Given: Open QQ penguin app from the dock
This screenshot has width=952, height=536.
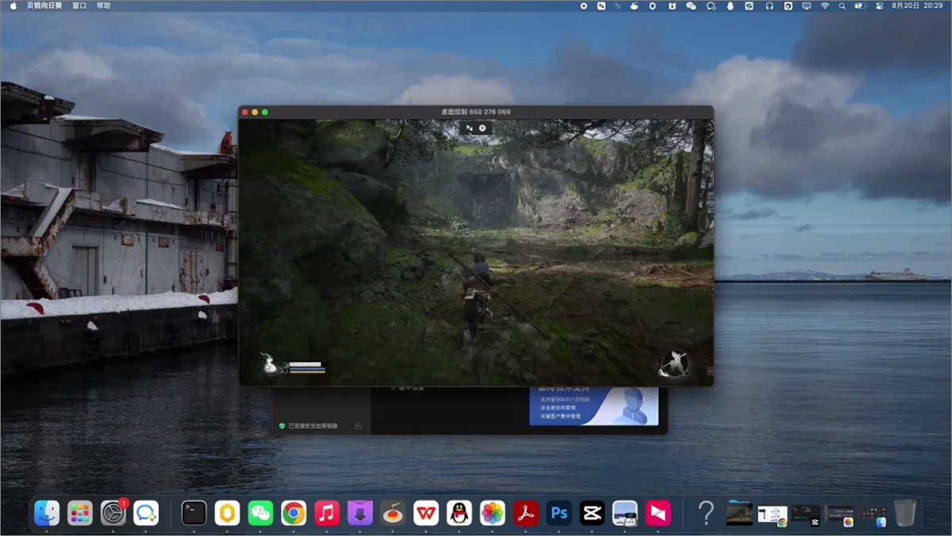Looking at the screenshot, I should coord(459,513).
